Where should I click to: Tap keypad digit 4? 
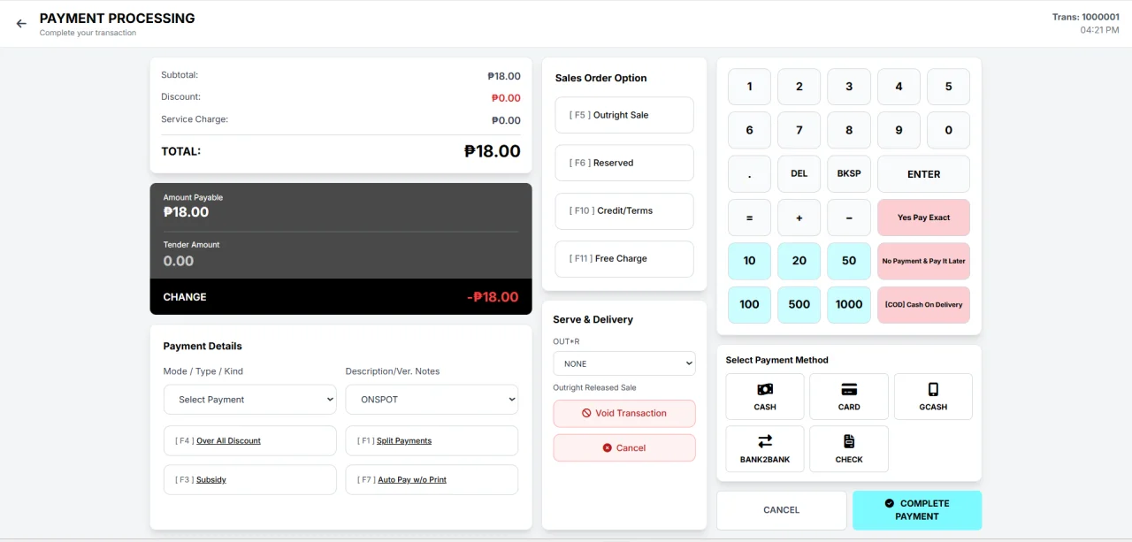click(x=899, y=87)
